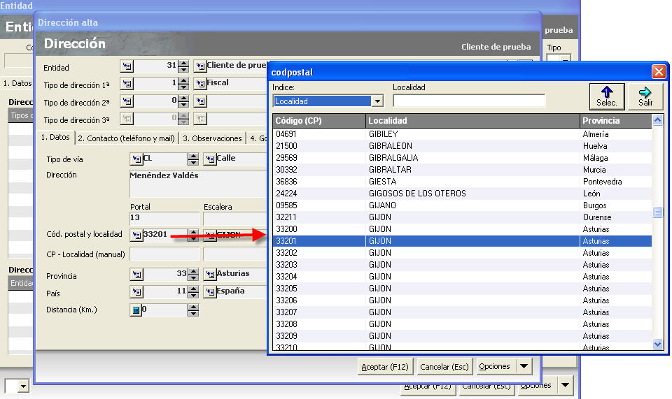Open calculator icon for Distancia (Km.)

point(136,310)
